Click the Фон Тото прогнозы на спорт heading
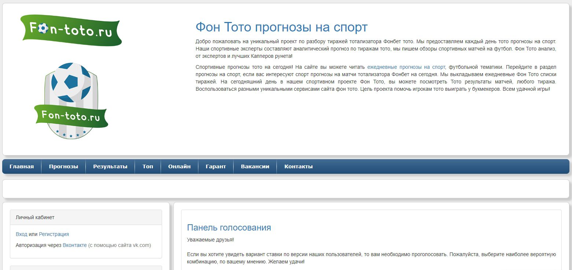 281,26
